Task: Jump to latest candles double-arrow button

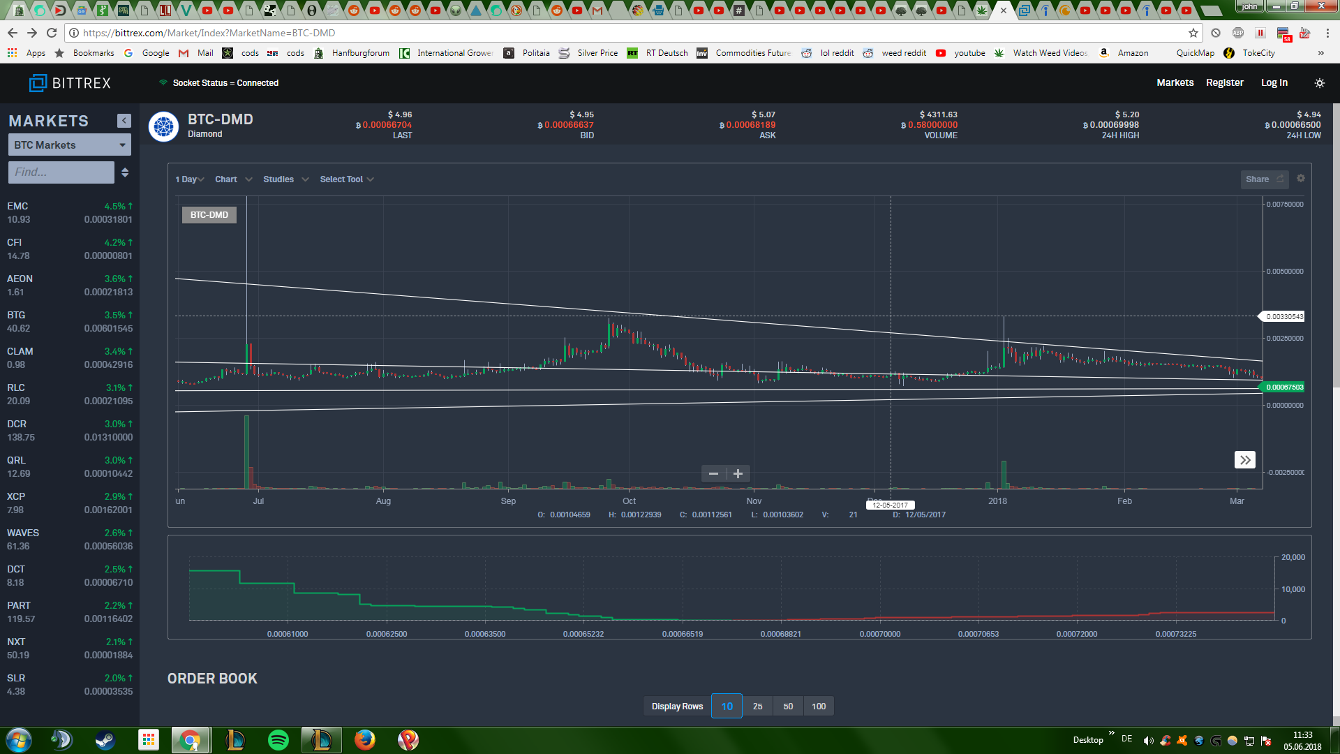Action: pos(1244,460)
